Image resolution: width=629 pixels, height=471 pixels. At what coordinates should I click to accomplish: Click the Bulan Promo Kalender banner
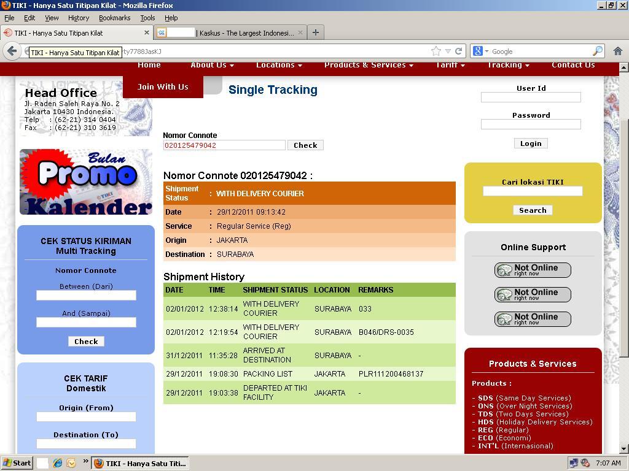(x=86, y=182)
